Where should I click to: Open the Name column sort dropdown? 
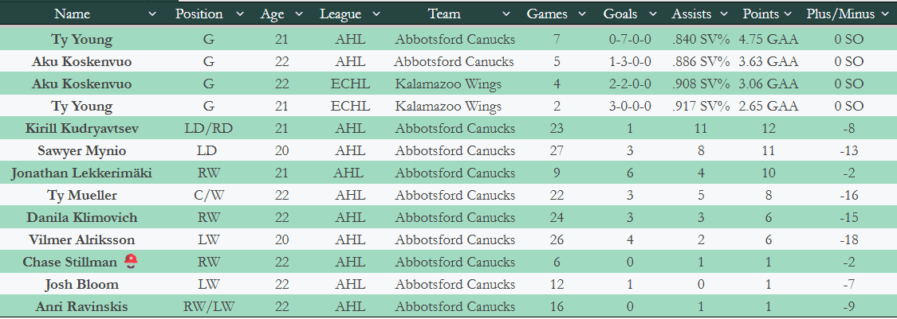pos(151,14)
